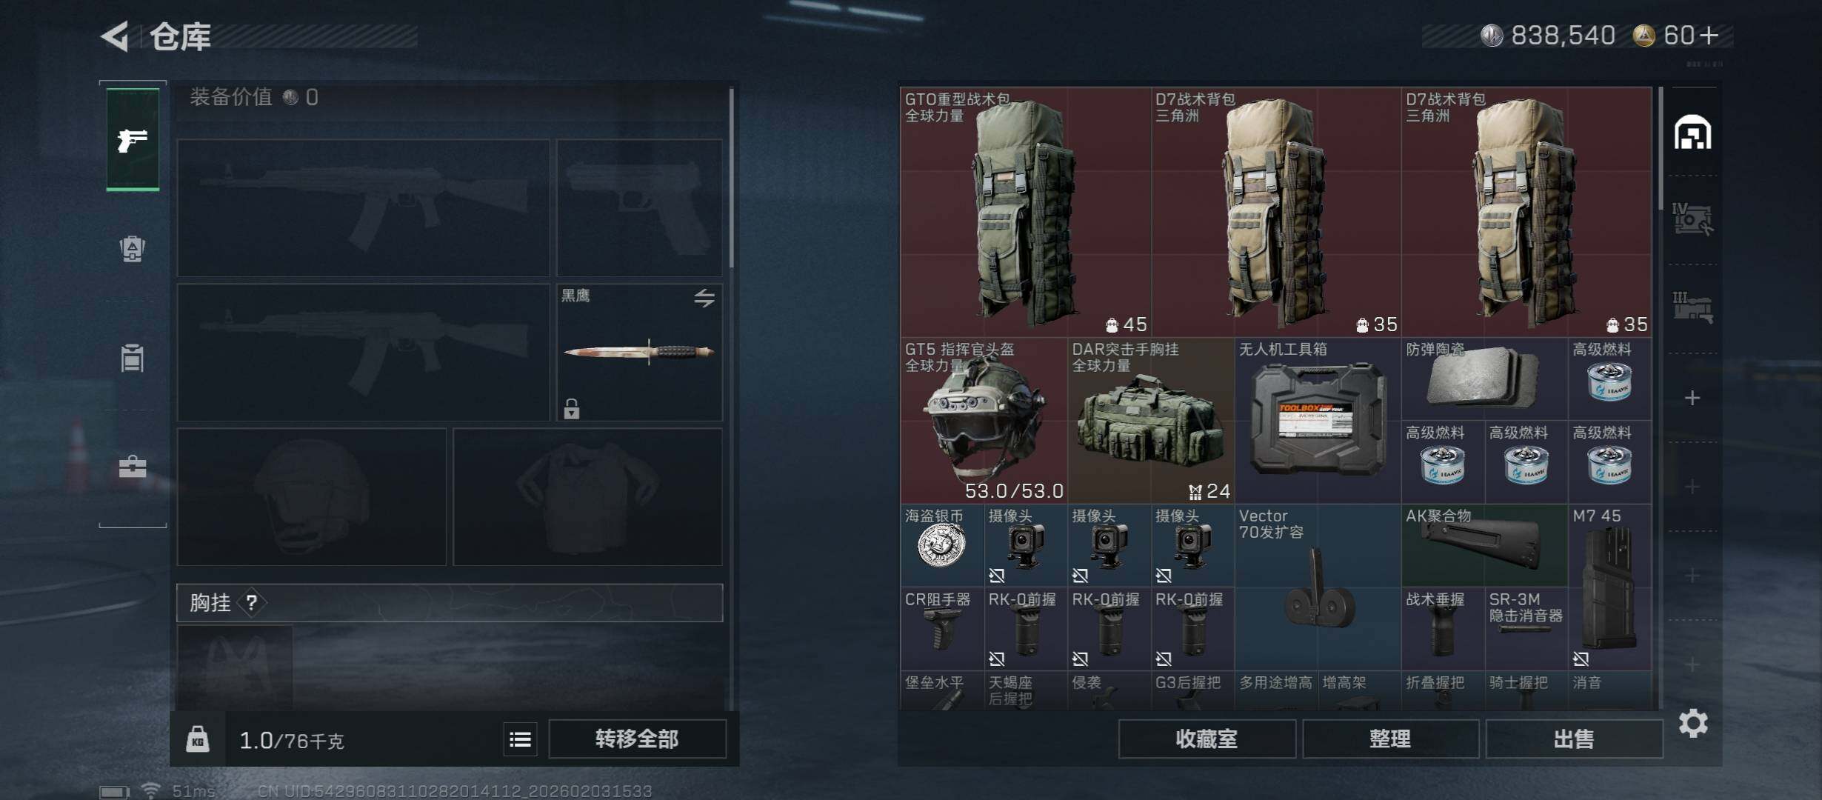Click the 转移全部 button
The image size is (1822, 800).
(x=637, y=739)
